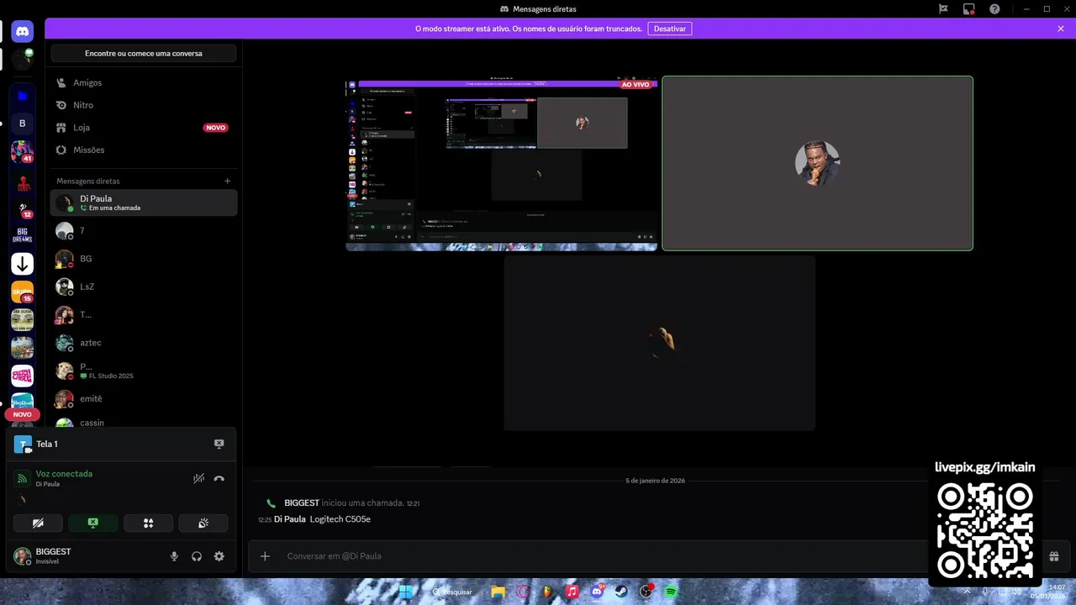Open the Loja shop page

[x=144, y=128]
